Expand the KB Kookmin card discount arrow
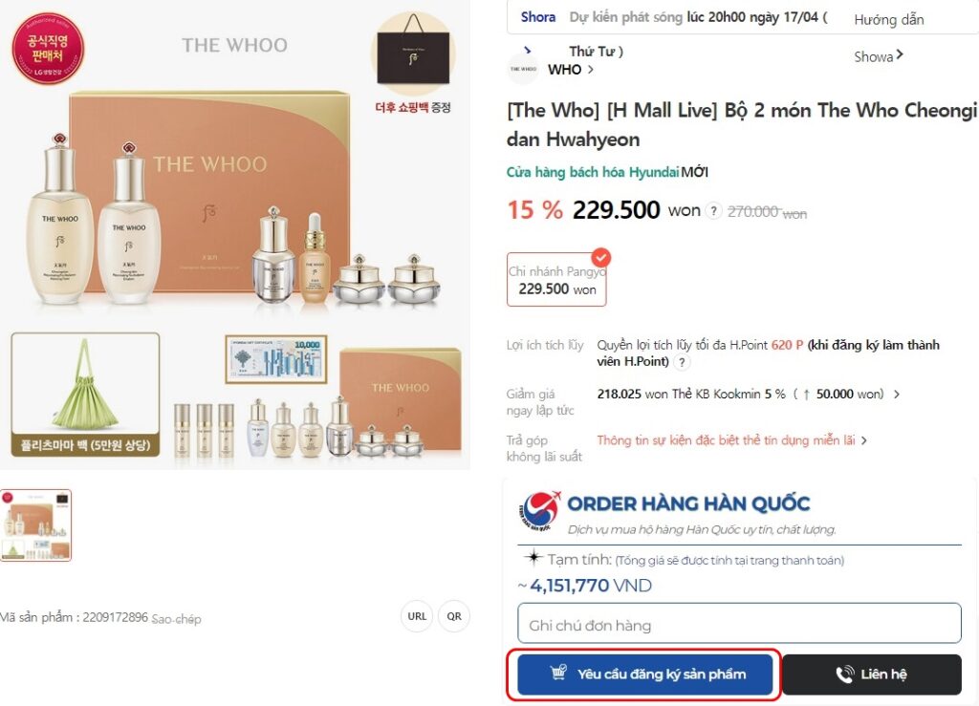The height and width of the screenshot is (706, 979). pos(897,395)
